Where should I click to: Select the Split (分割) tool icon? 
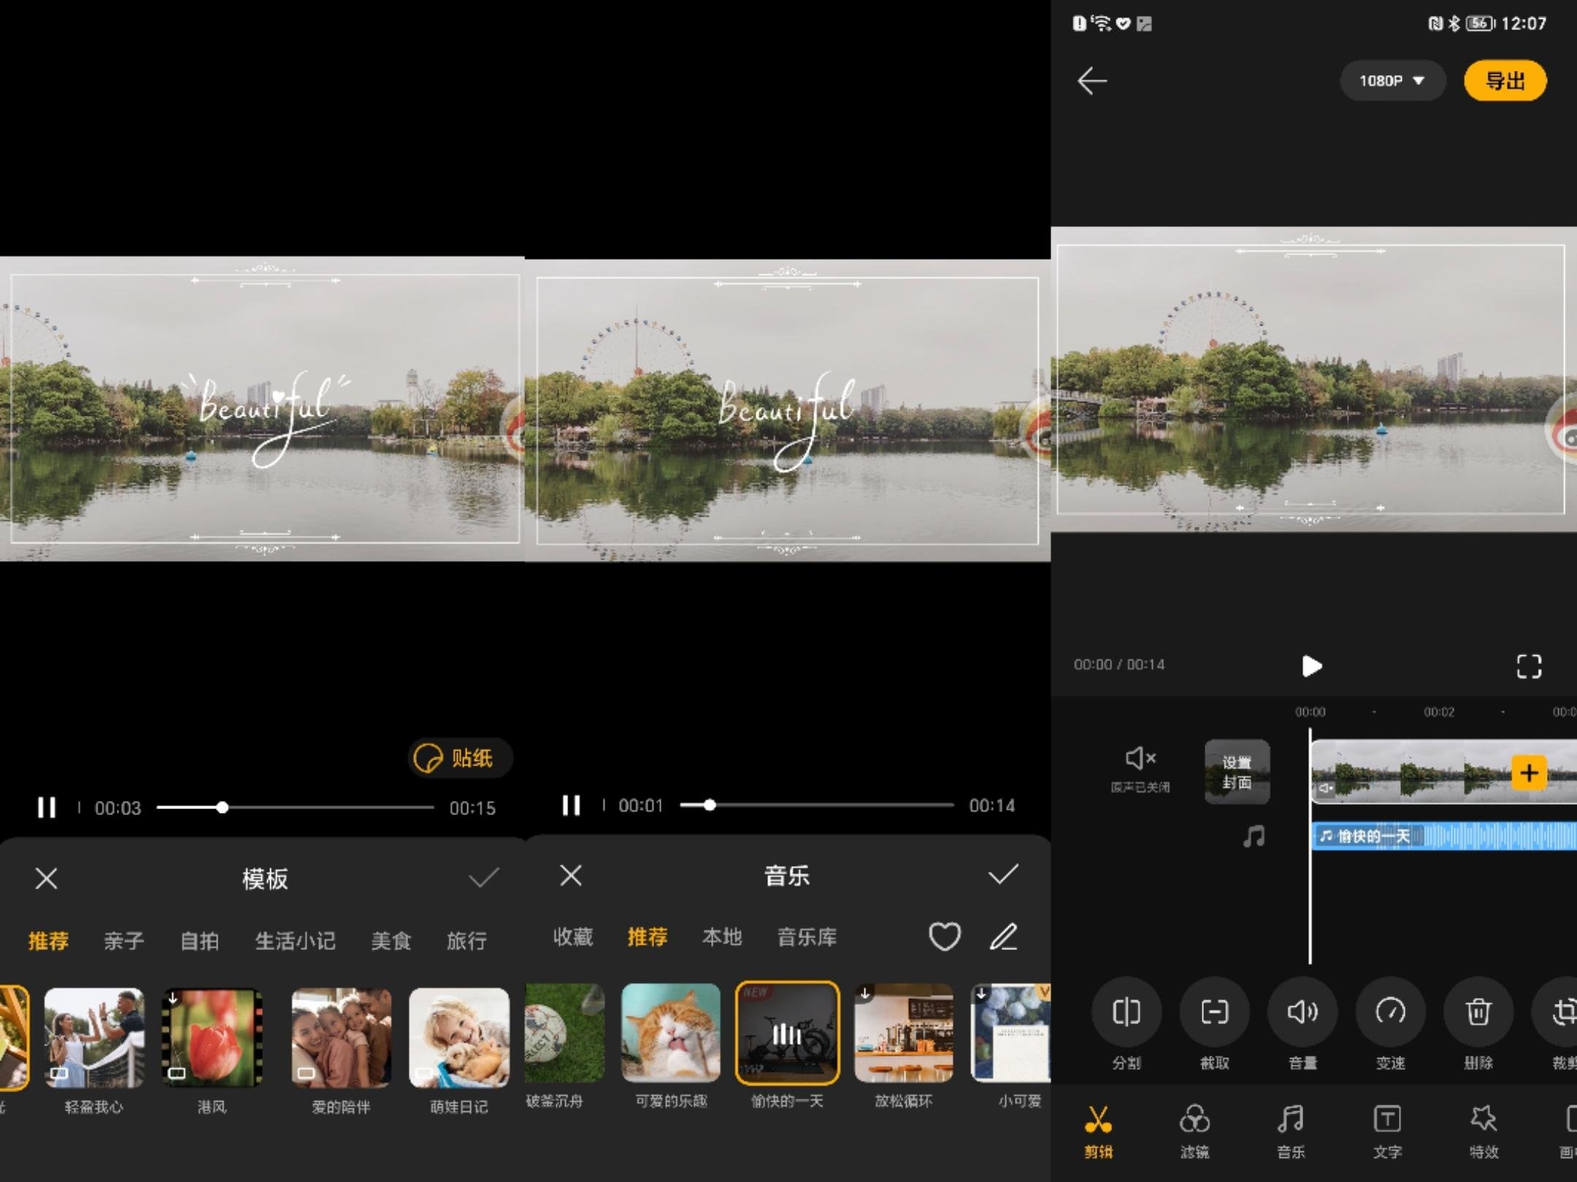(1126, 1012)
